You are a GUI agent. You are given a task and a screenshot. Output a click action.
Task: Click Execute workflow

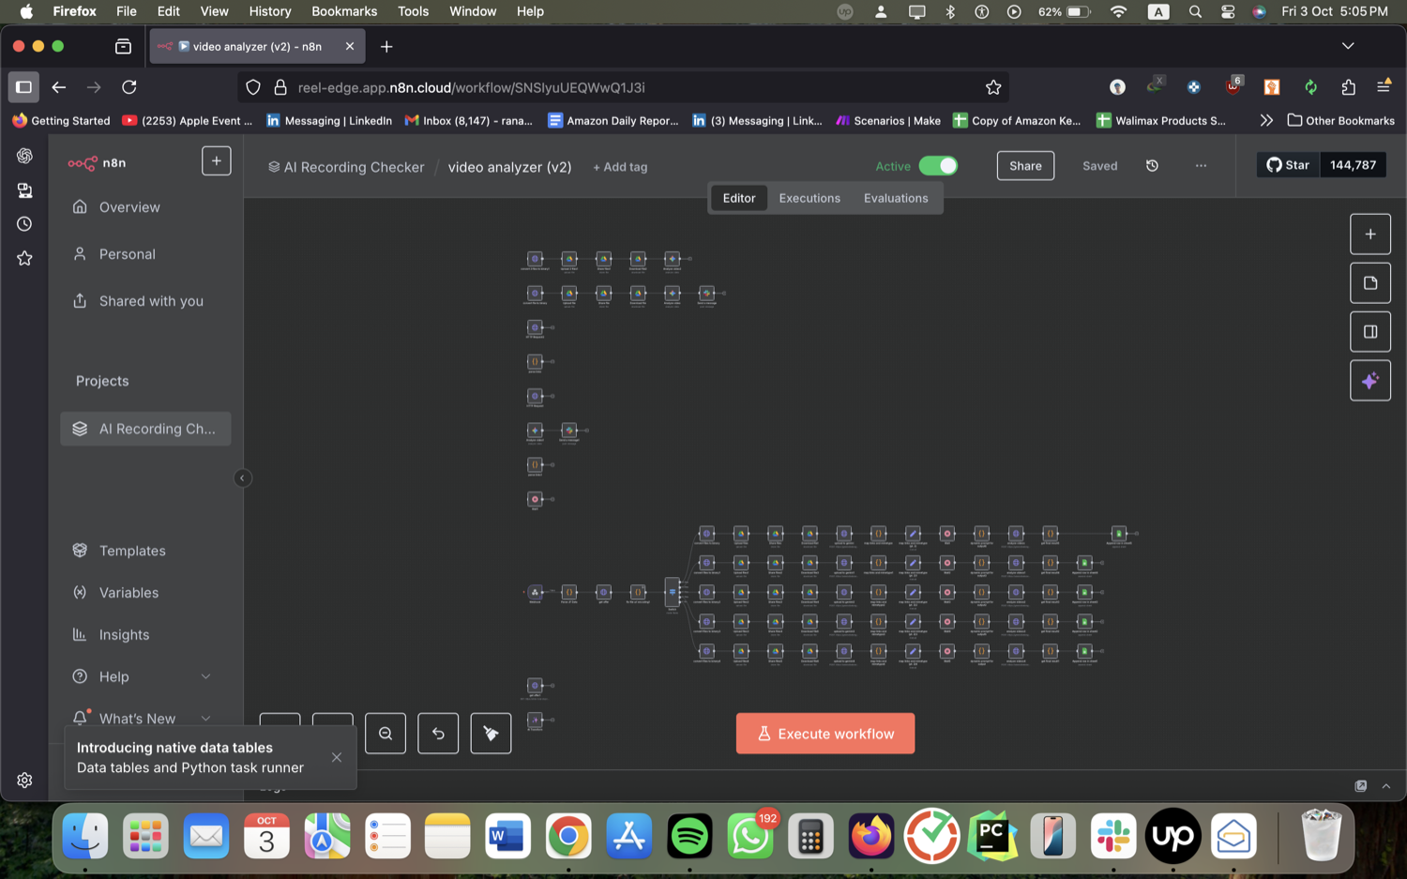pos(825,734)
